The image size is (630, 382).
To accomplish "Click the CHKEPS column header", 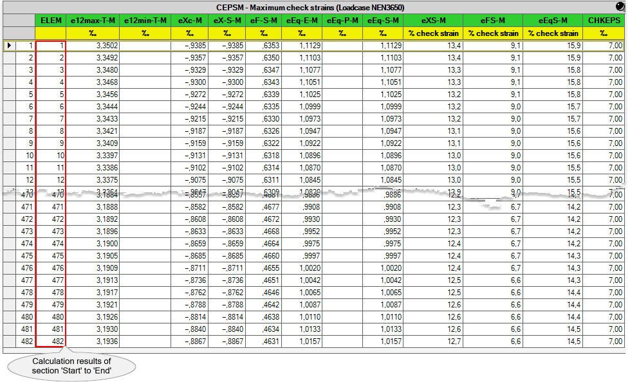I will click(x=605, y=21).
